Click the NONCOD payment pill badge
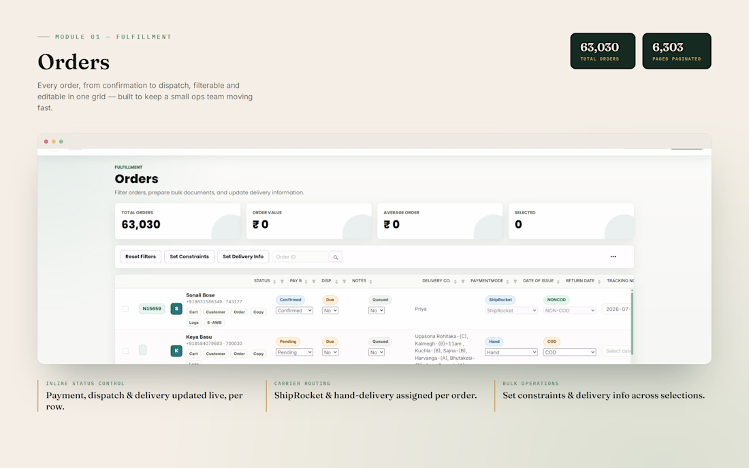This screenshot has height=468, width=749. (x=556, y=299)
